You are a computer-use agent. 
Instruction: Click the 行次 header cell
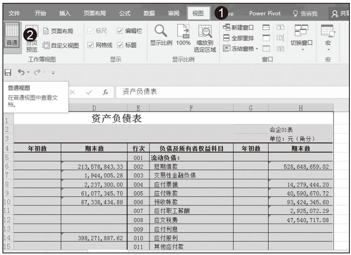pyautogui.click(x=138, y=148)
